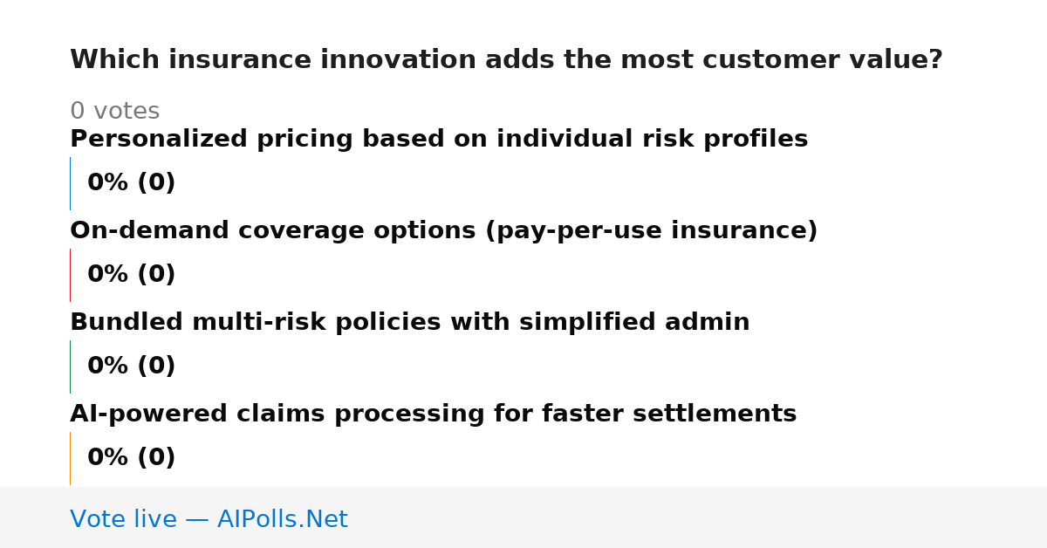
Task: Click '0% (0)' under AI-powered claims processing
Action: (x=132, y=458)
